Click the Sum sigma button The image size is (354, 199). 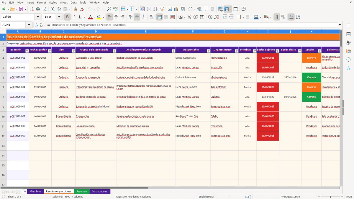[41, 25]
